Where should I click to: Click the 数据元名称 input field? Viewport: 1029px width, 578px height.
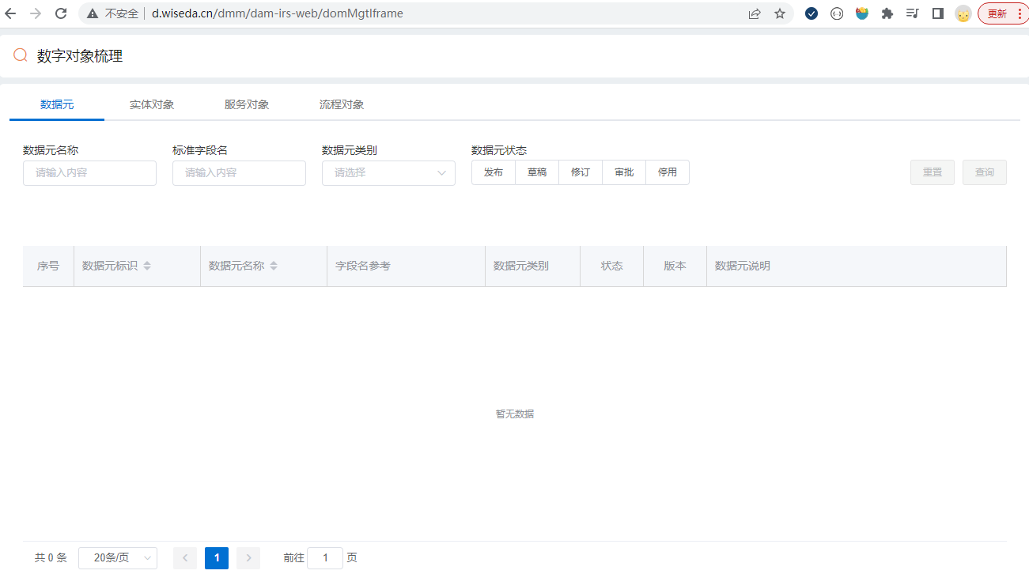[89, 173]
